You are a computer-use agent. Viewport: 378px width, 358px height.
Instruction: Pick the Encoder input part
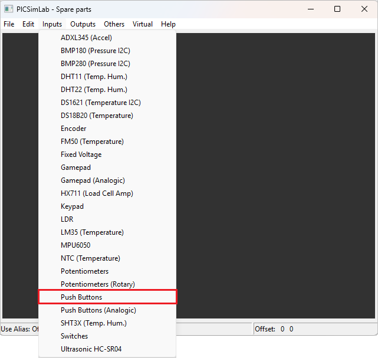coord(74,129)
